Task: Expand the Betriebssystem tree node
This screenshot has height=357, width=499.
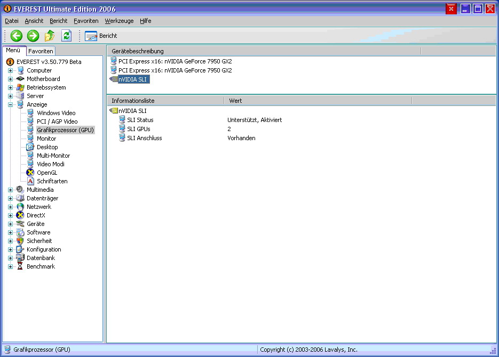Action: click(11, 88)
